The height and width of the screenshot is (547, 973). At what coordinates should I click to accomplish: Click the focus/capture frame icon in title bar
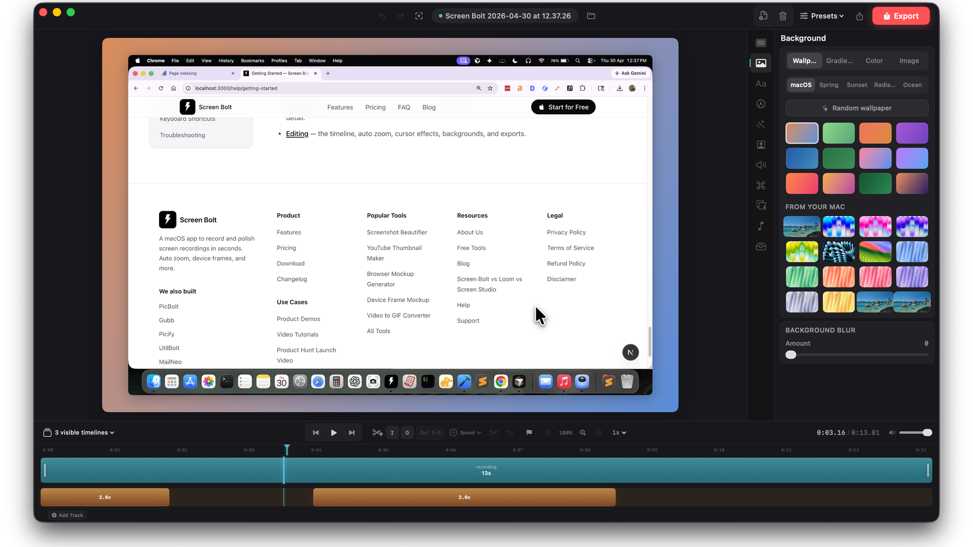[x=419, y=16]
